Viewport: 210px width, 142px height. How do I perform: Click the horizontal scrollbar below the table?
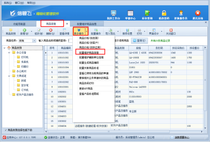click(109, 131)
